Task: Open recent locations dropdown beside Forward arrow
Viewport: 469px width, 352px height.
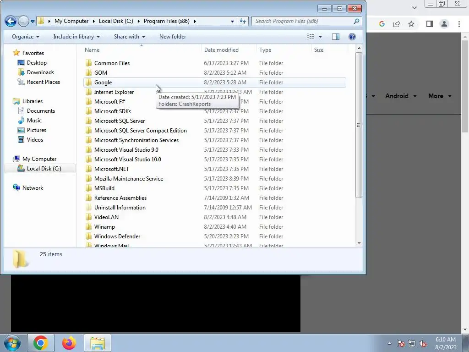Action: click(33, 21)
